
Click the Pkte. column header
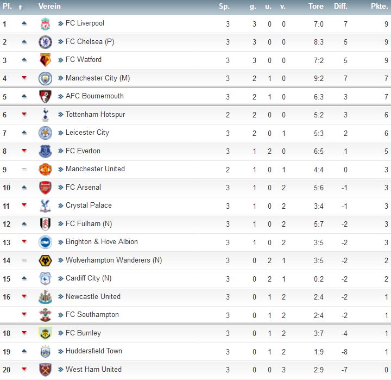tap(379, 6)
